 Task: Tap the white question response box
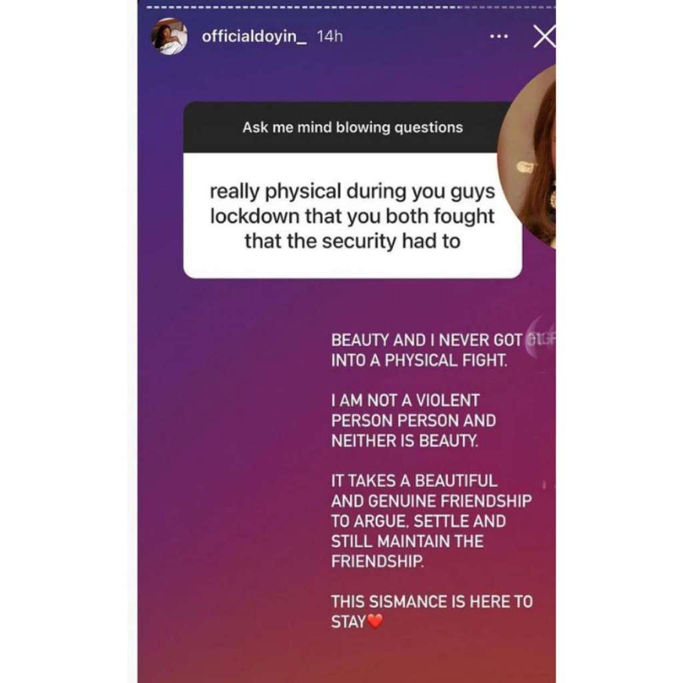click(352, 215)
